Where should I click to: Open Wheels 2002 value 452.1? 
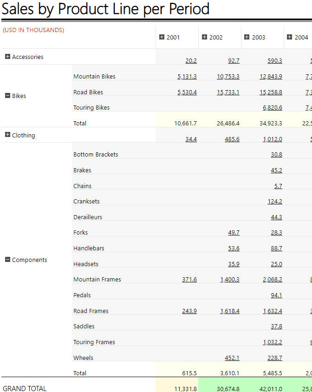[232, 358]
